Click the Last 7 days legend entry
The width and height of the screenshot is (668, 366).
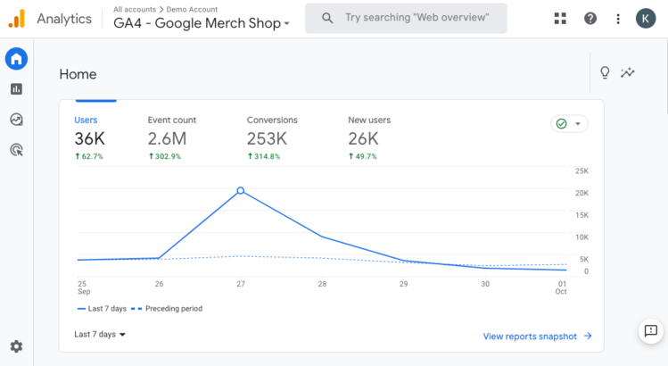coord(102,308)
